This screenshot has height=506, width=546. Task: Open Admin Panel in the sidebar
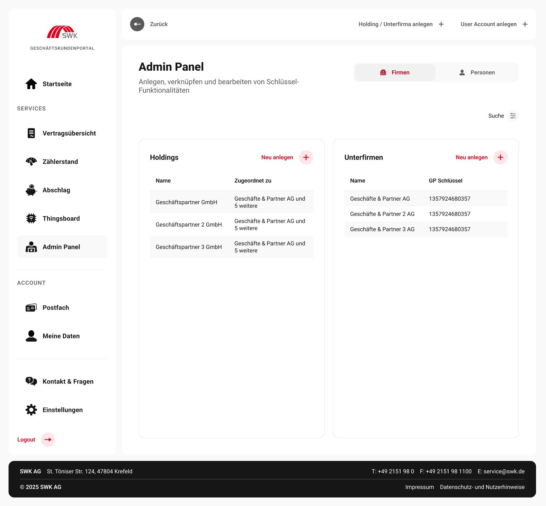click(x=62, y=247)
